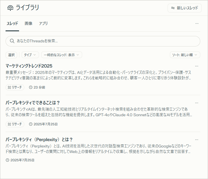Viewport: 208px width, 179px height.
Task: Open more options for パープレキシティでできることは？ thread
Action: pyautogui.click(x=197, y=103)
